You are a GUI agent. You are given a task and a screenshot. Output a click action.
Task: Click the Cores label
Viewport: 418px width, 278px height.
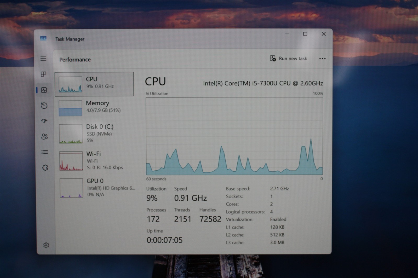[232, 204]
